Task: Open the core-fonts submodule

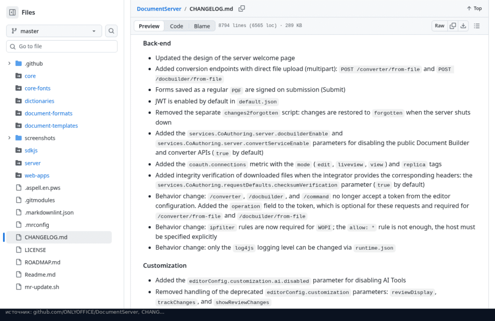Action: click(x=38, y=88)
